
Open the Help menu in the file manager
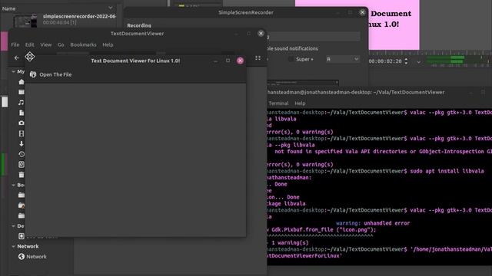point(108,44)
